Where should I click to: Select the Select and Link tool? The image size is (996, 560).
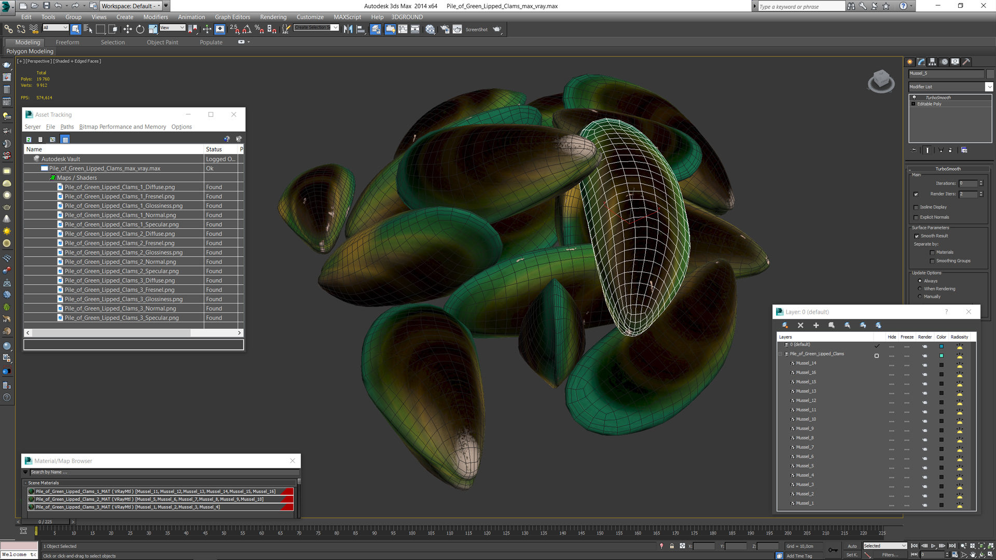pyautogui.click(x=8, y=29)
